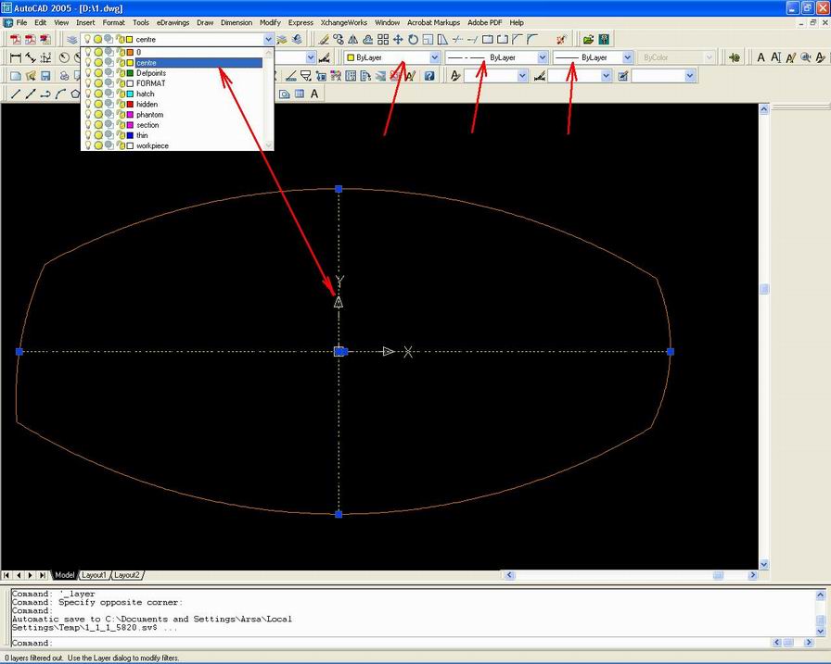Open the Layer Properties Manager icon

pyautogui.click(x=70, y=39)
